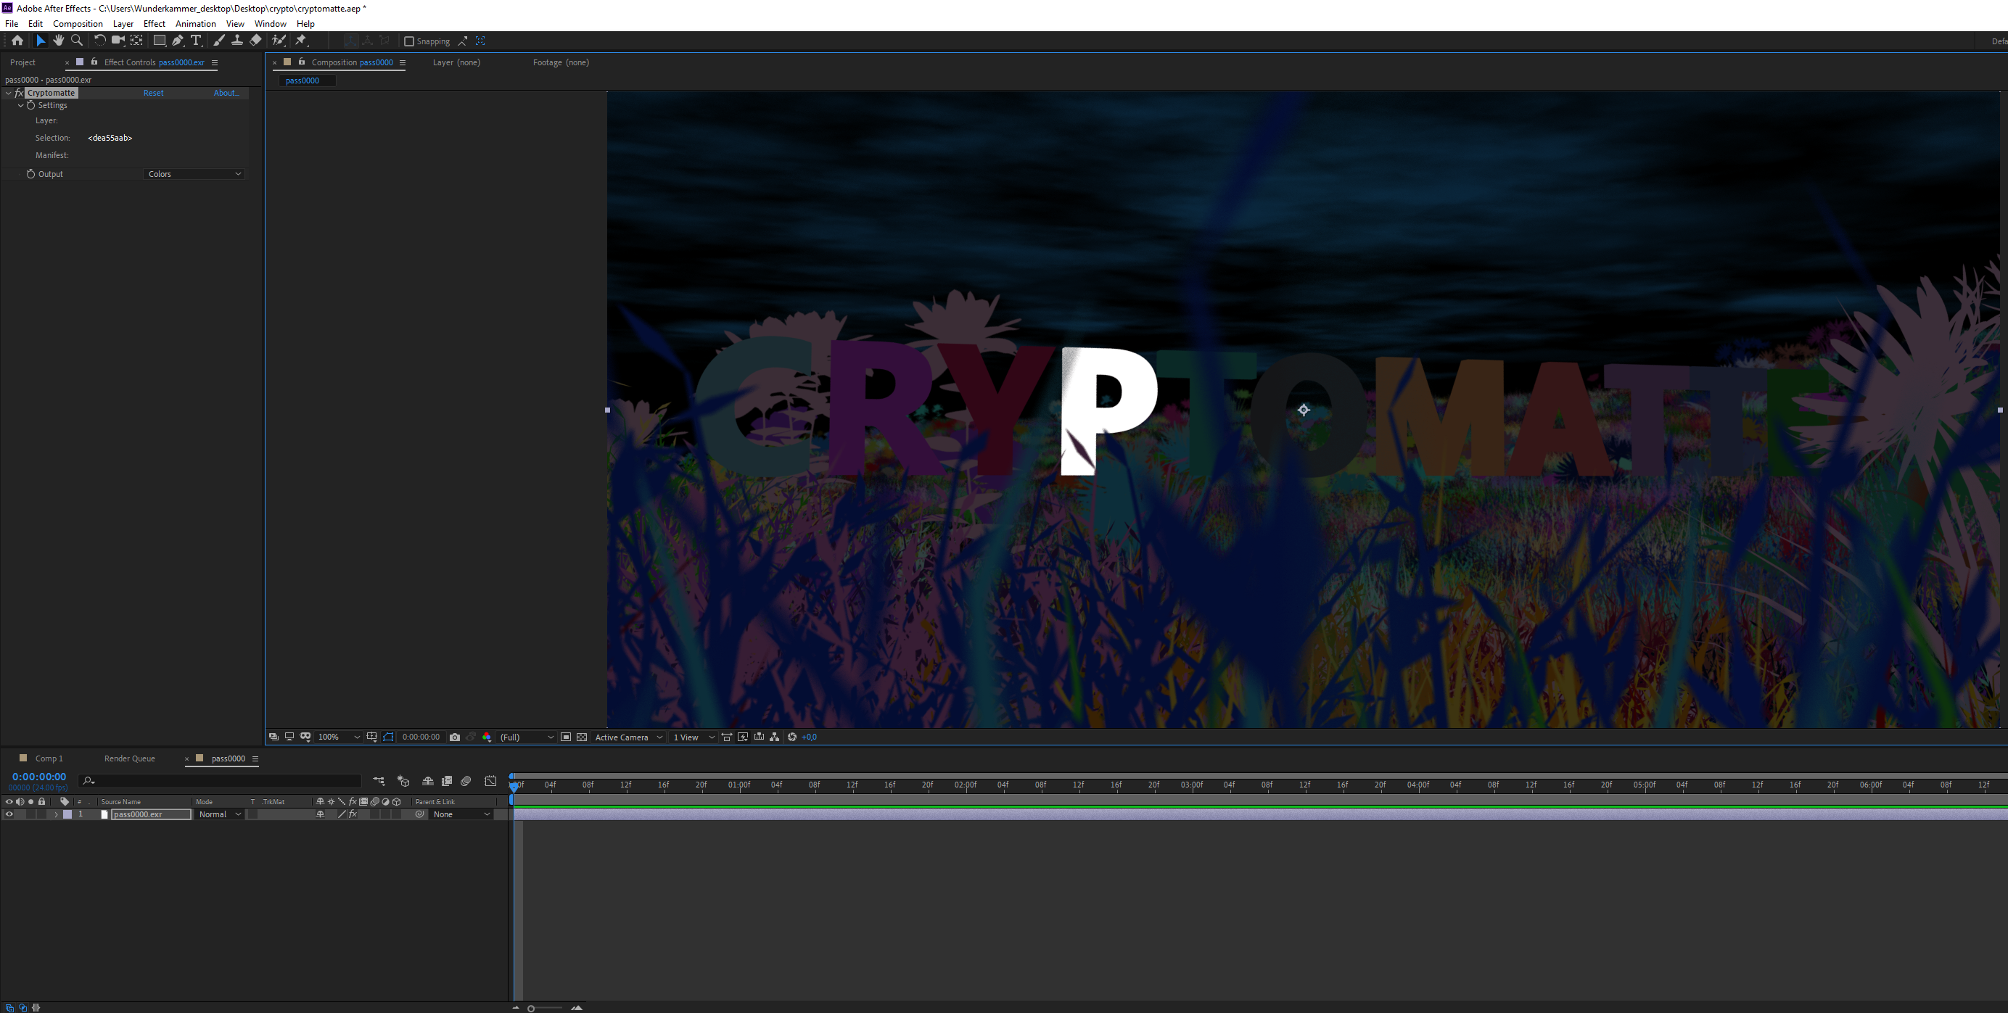Select the Zoom magnifier tool
Image resolution: width=2008 pixels, height=1013 pixels.
point(76,41)
